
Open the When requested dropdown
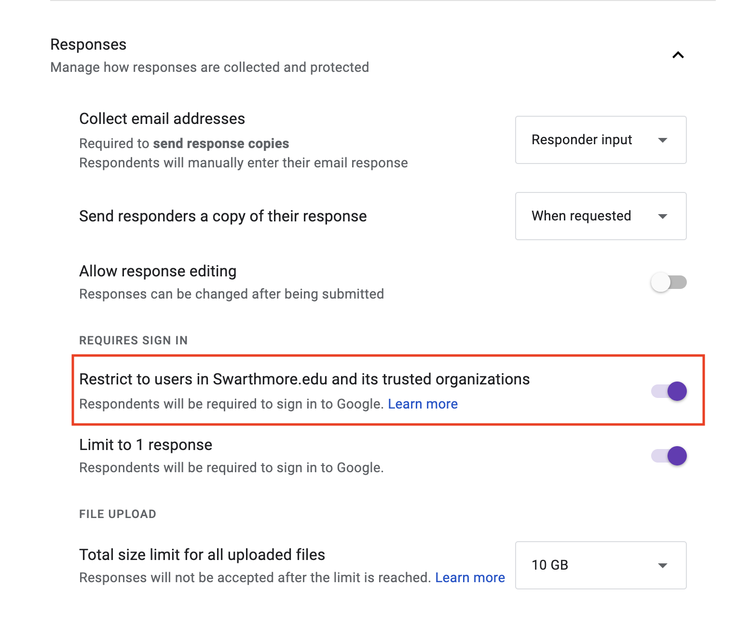(x=601, y=216)
